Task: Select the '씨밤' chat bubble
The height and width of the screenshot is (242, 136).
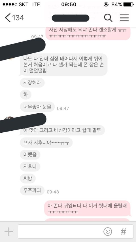Action: click(28, 178)
